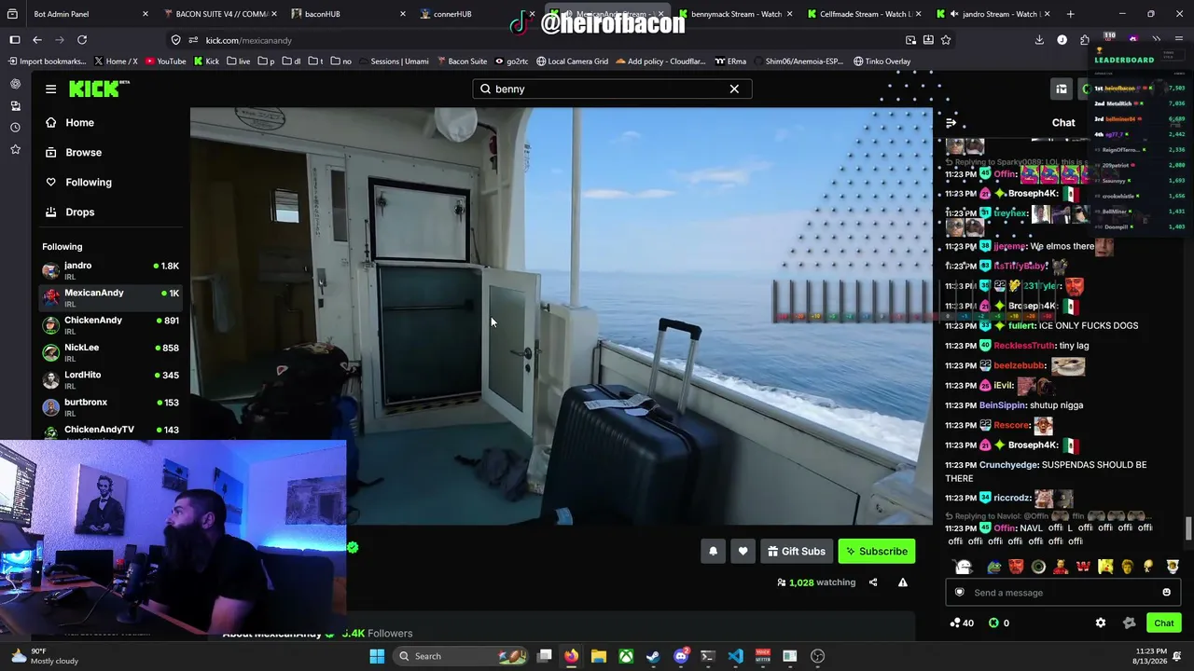The image size is (1194, 671).
Task: Open the emoji picker in chat input
Action: pos(1166,593)
